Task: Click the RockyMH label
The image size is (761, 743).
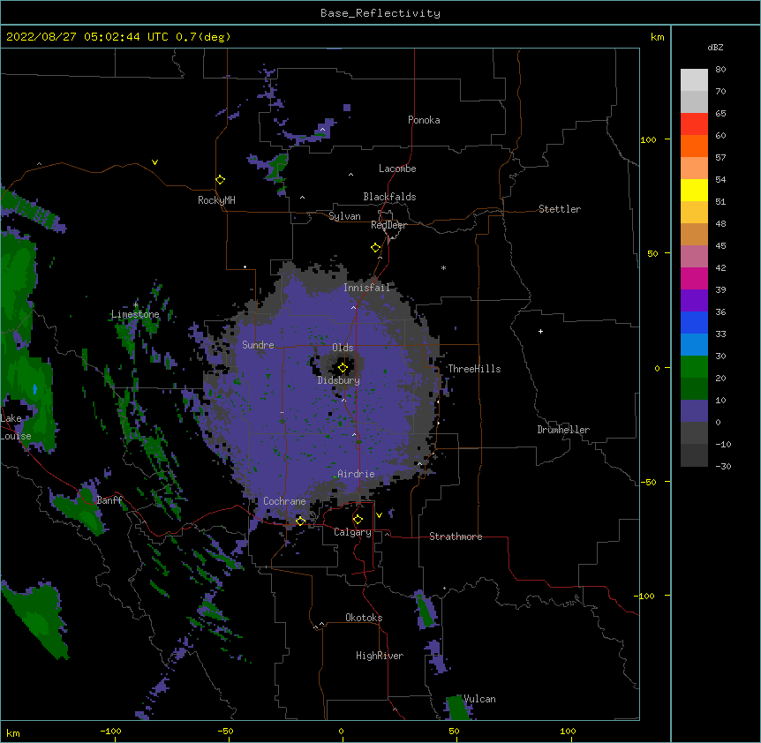Action: 216,200
